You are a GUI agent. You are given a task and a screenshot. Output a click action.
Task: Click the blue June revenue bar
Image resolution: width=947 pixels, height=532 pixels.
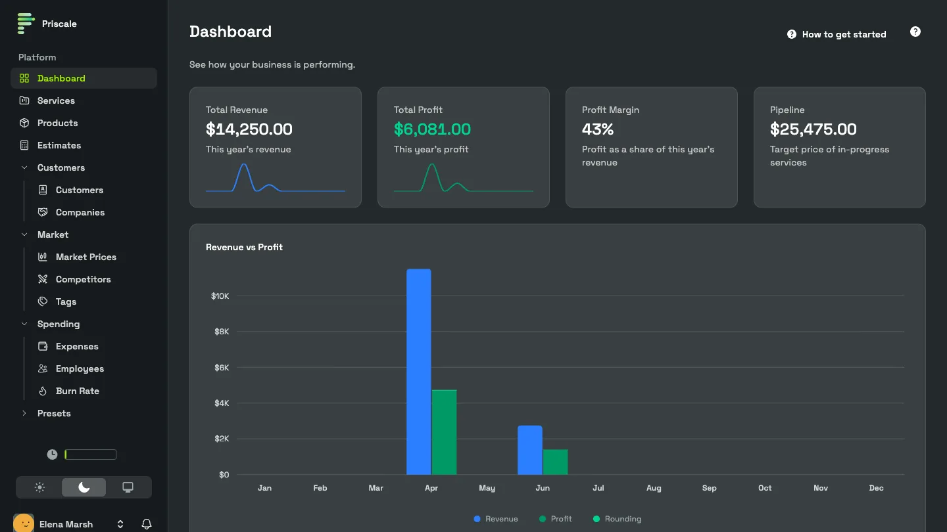click(530, 450)
